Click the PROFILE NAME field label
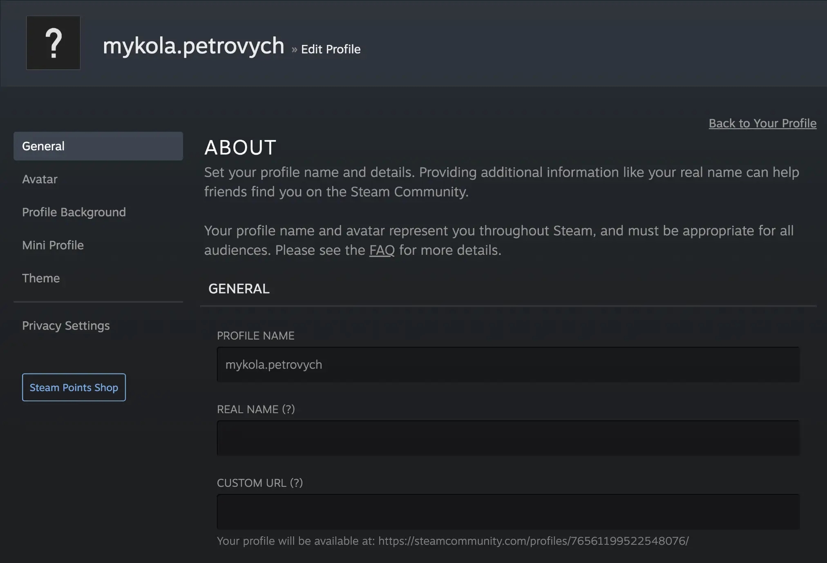Image resolution: width=827 pixels, height=563 pixels. [255, 336]
